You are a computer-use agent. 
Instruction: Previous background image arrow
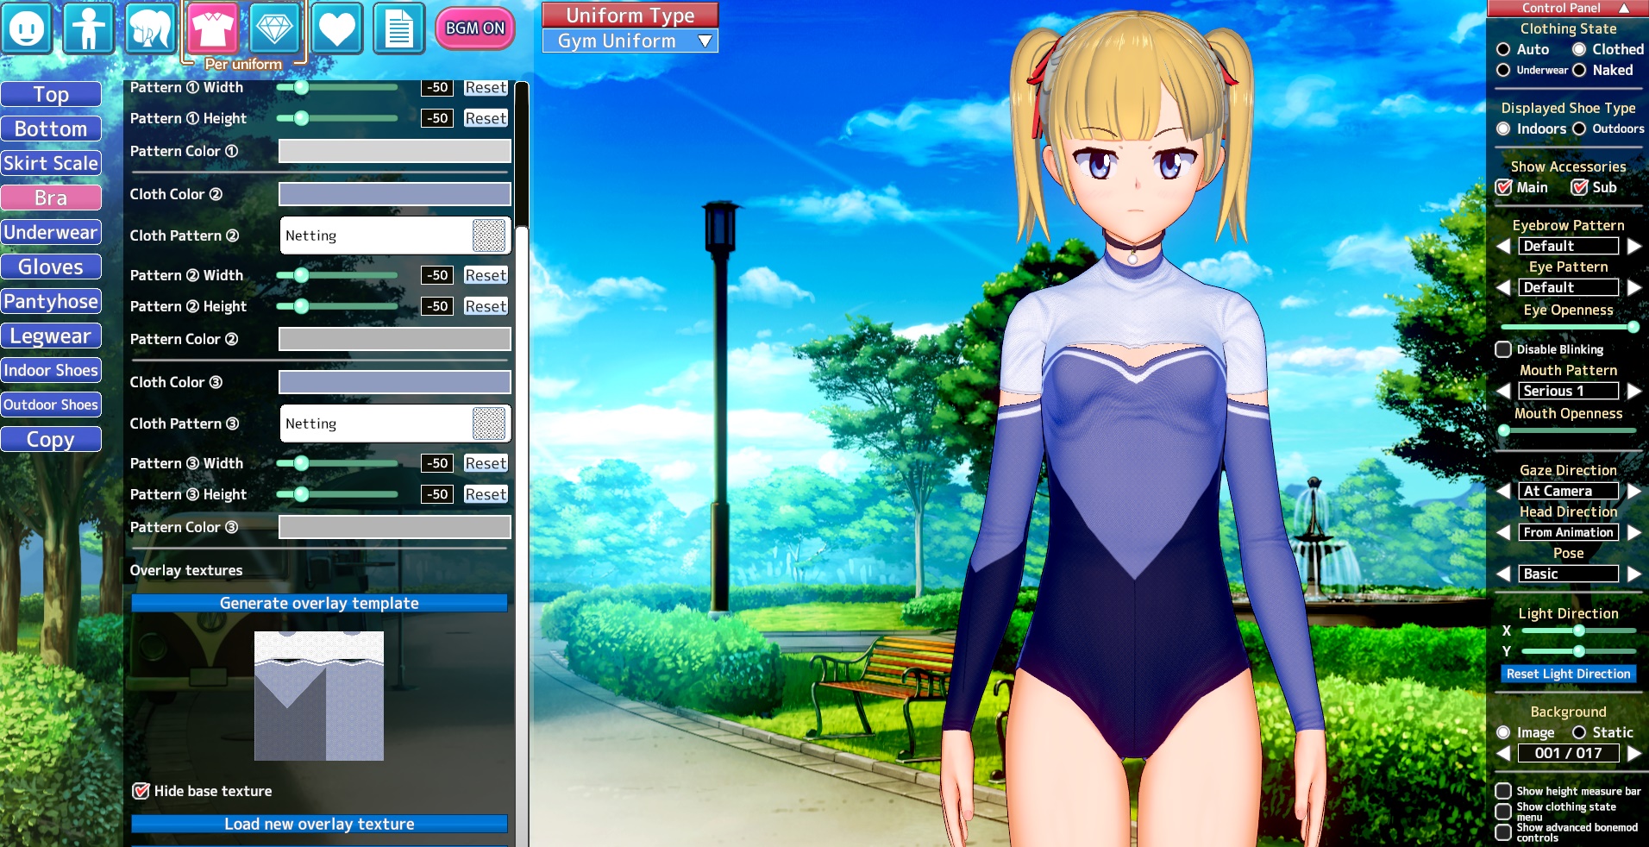[x=1503, y=753]
